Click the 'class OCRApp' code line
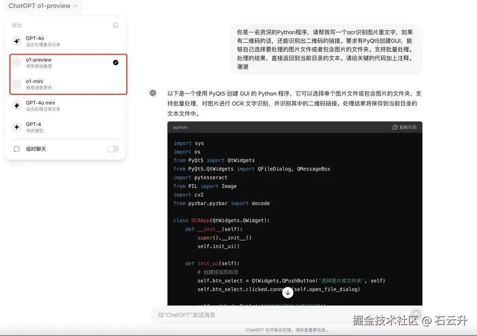477x336 pixels. click(221, 220)
